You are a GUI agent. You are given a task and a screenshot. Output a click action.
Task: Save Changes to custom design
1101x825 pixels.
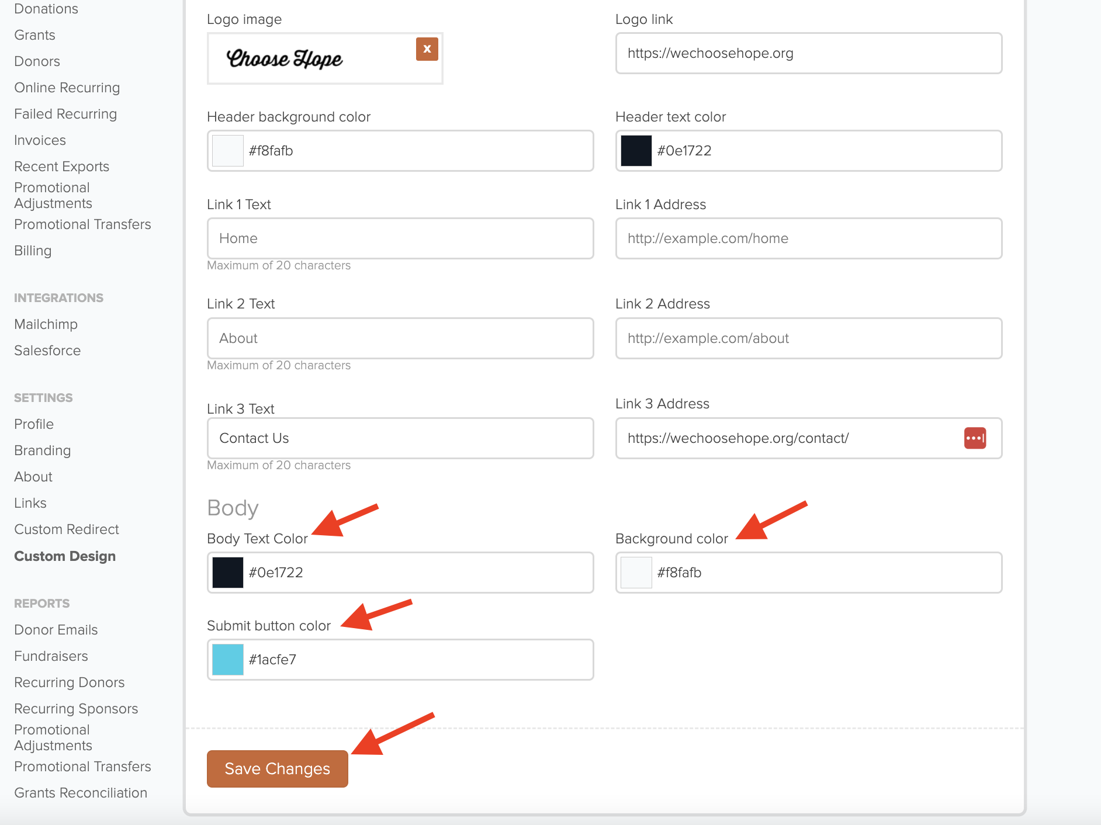click(x=278, y=769)
